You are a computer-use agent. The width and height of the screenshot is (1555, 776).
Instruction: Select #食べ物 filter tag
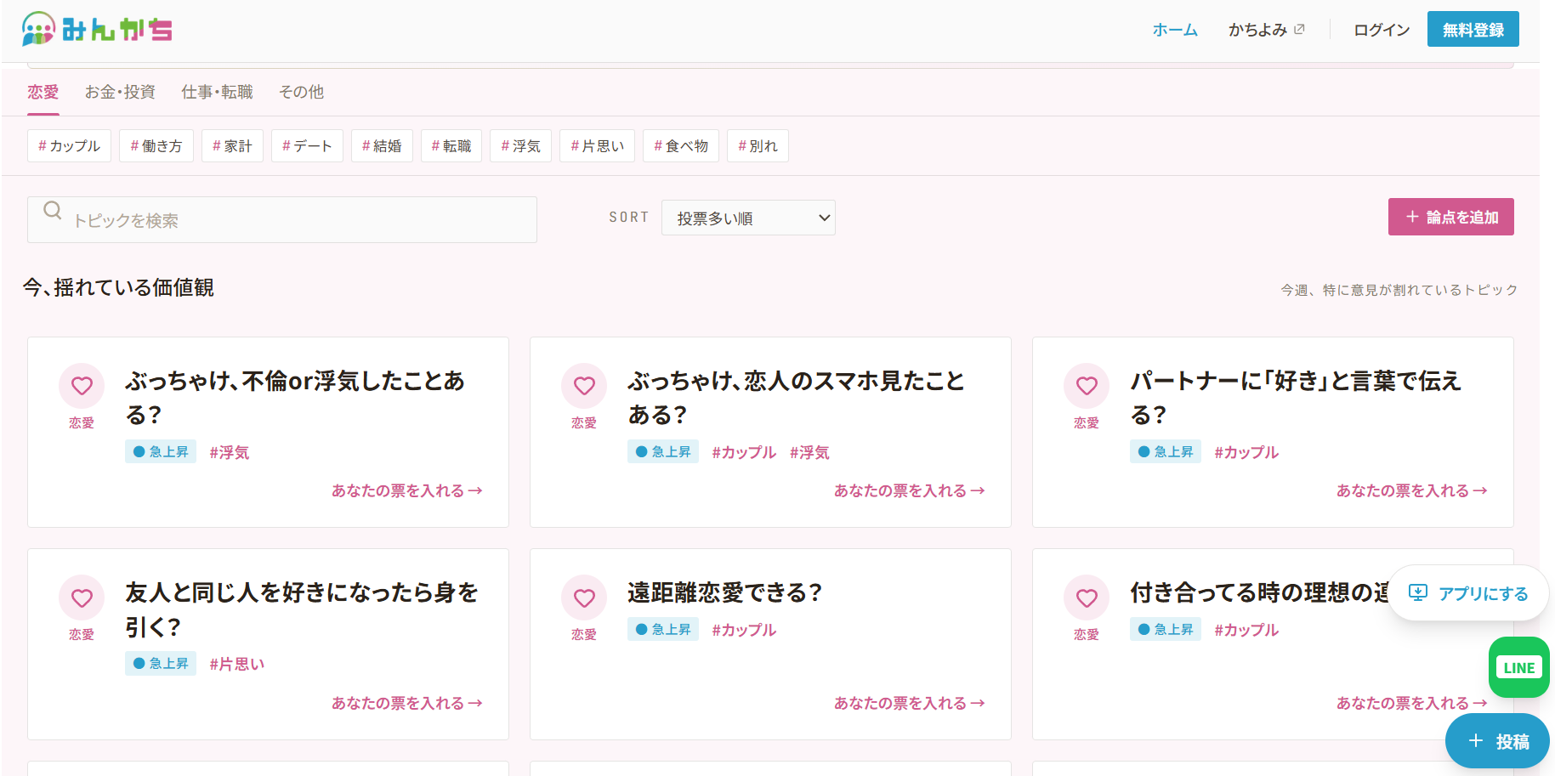(681, 146)
